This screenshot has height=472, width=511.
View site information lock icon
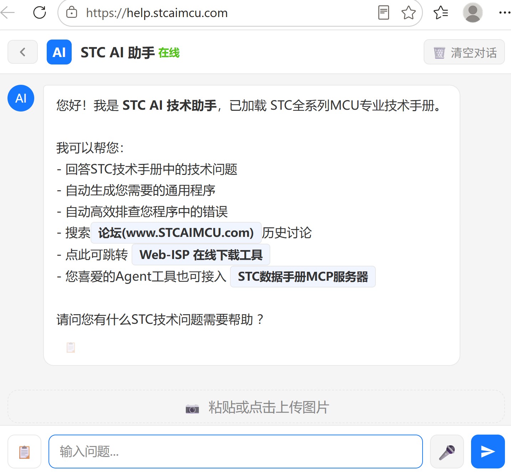click(x=72, y=13)
